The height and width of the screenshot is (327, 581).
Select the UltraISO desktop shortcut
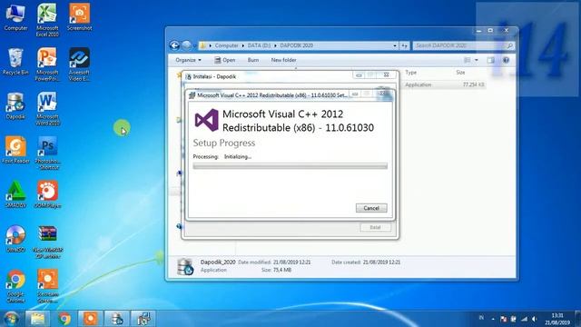15,239
